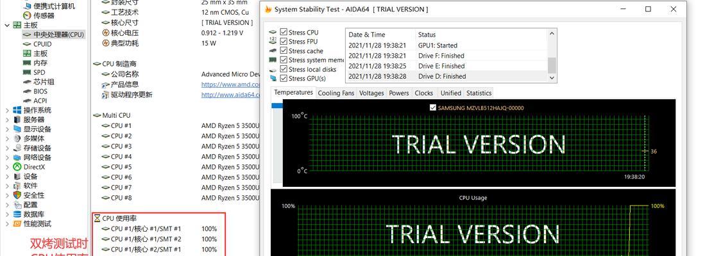Click the log list scroll-up arrow
The height and width of the screenshot is (256, 714).
pos(552,33)
